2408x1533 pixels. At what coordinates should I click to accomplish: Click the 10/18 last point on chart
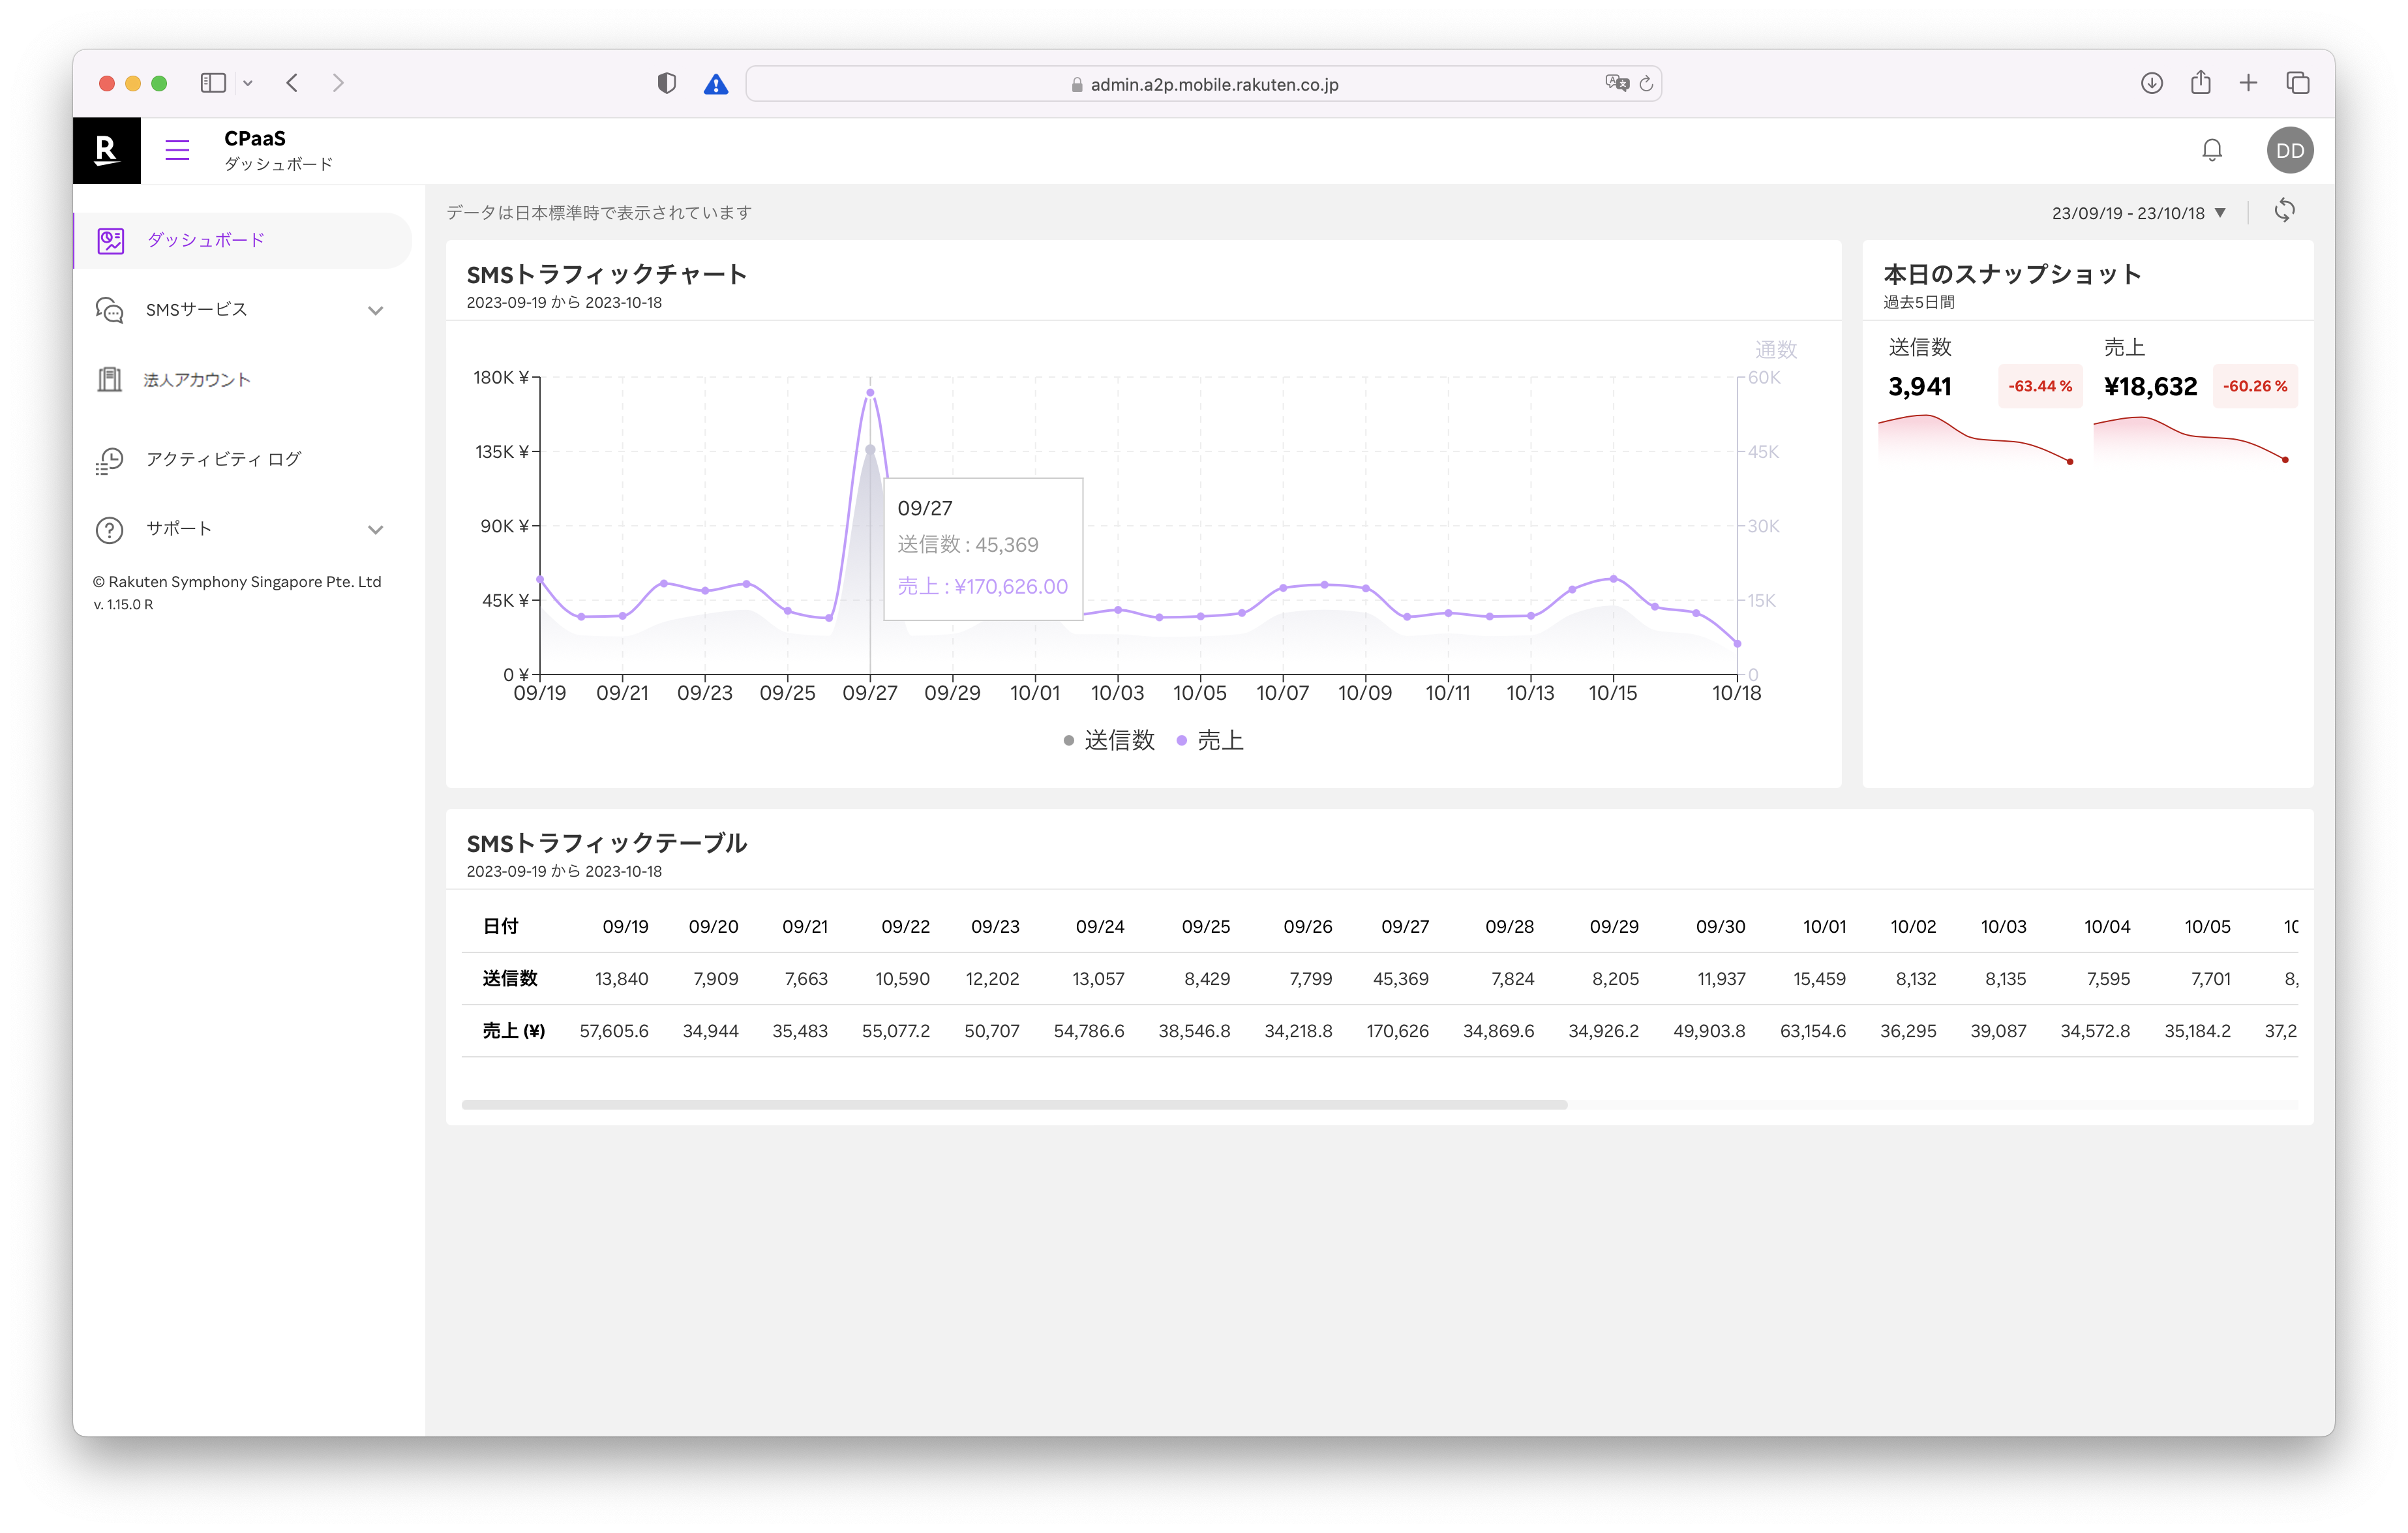tap(1737, 644)
